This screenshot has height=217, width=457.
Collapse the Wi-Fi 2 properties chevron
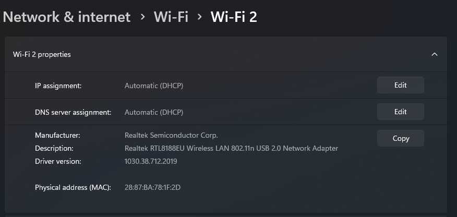point(434,54)
